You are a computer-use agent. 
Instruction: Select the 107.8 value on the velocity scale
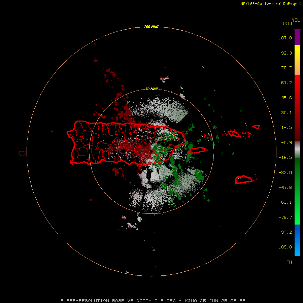285,38
